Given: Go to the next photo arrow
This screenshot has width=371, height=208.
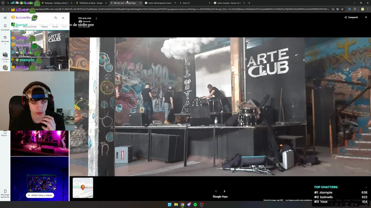Looking at the screenshot, I should [224, 191].
